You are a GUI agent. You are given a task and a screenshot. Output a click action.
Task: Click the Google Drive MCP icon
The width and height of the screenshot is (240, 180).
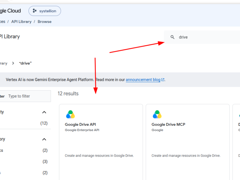pos(157,114)
